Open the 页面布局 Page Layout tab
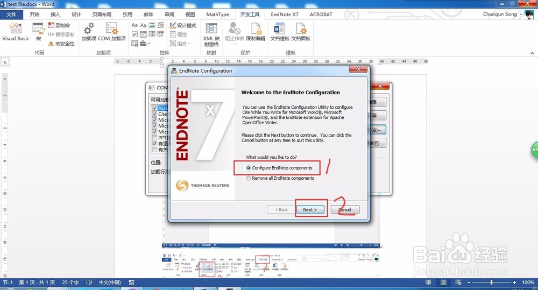538x290 pixels. click(x=102, y=15)
